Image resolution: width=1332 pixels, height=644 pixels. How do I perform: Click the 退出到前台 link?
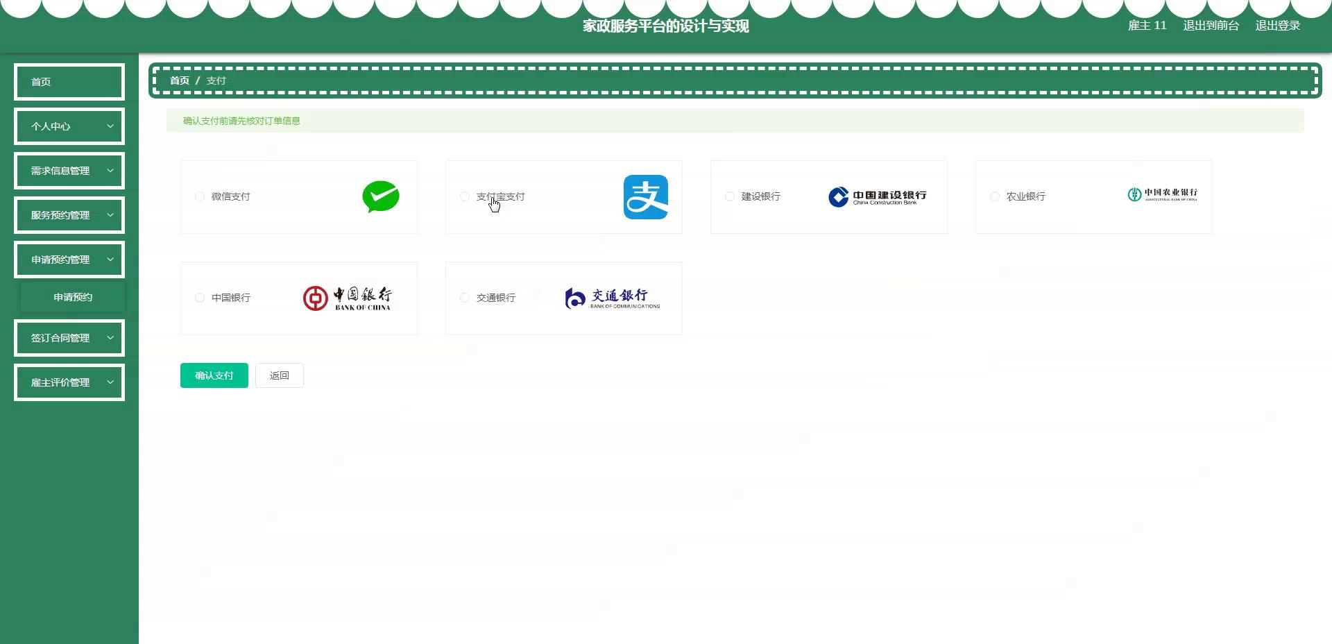(x=1211, y=26)
